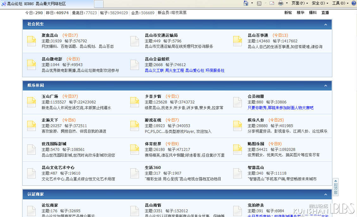Click the 智慧昆山 forum folder icon
The height and width of the screenshot is (217, 357).
point(237,173)
